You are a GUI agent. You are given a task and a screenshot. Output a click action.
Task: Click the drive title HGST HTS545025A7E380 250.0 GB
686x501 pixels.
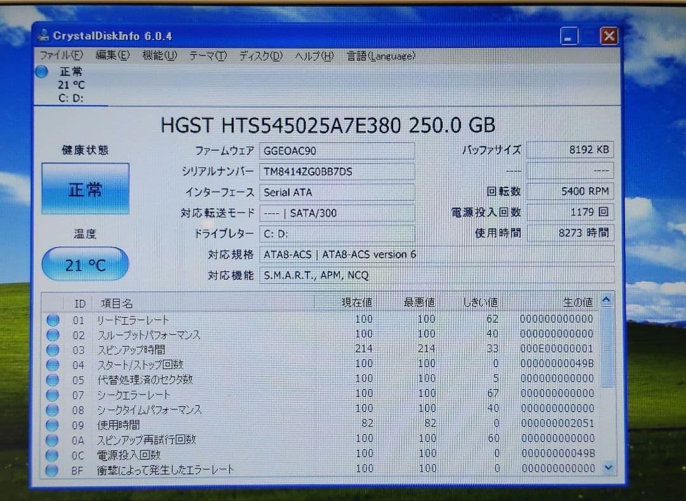pos(328,126)
